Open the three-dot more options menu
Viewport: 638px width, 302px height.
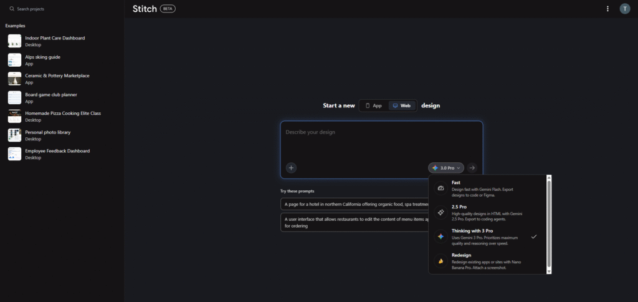(607, 9)
